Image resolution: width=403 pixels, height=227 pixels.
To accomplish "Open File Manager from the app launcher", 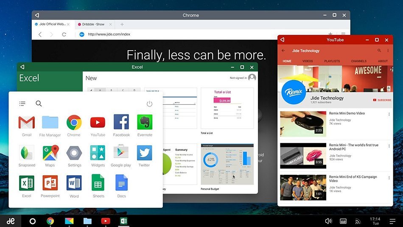I will [50, 122].
